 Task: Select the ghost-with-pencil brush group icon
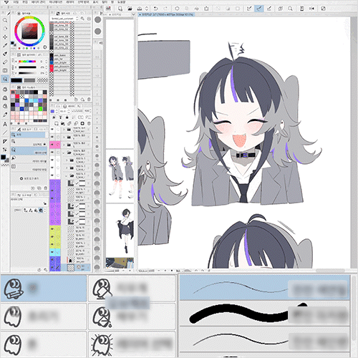pyautogui.click(x=14, y=289)
